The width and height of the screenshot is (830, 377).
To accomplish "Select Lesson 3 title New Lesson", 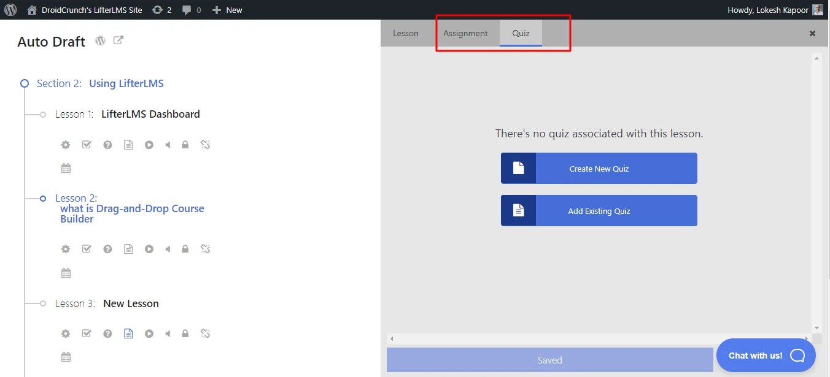I will pos(131,303).
